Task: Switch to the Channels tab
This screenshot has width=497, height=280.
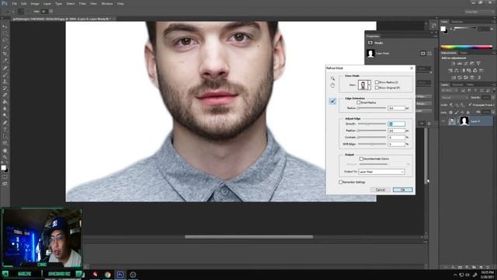Action: click(x=457, y=85)
